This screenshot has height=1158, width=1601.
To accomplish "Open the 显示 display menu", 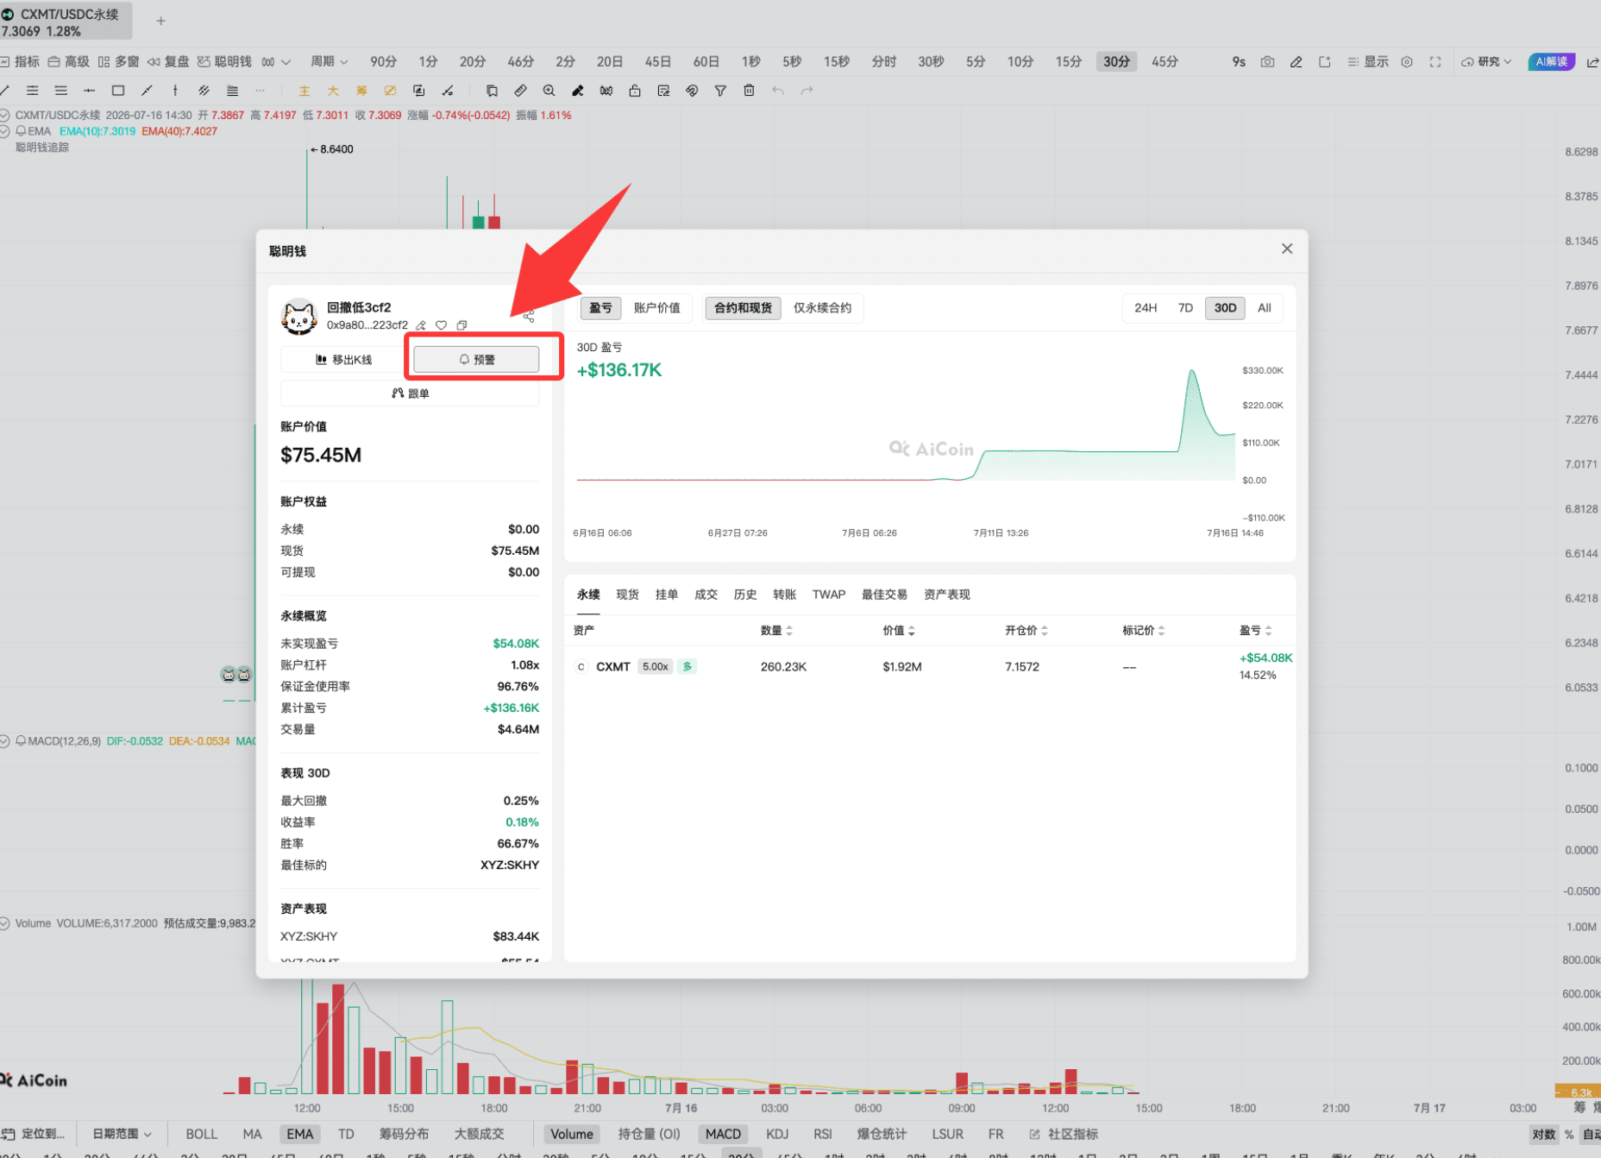I will tap(1368, 61).
